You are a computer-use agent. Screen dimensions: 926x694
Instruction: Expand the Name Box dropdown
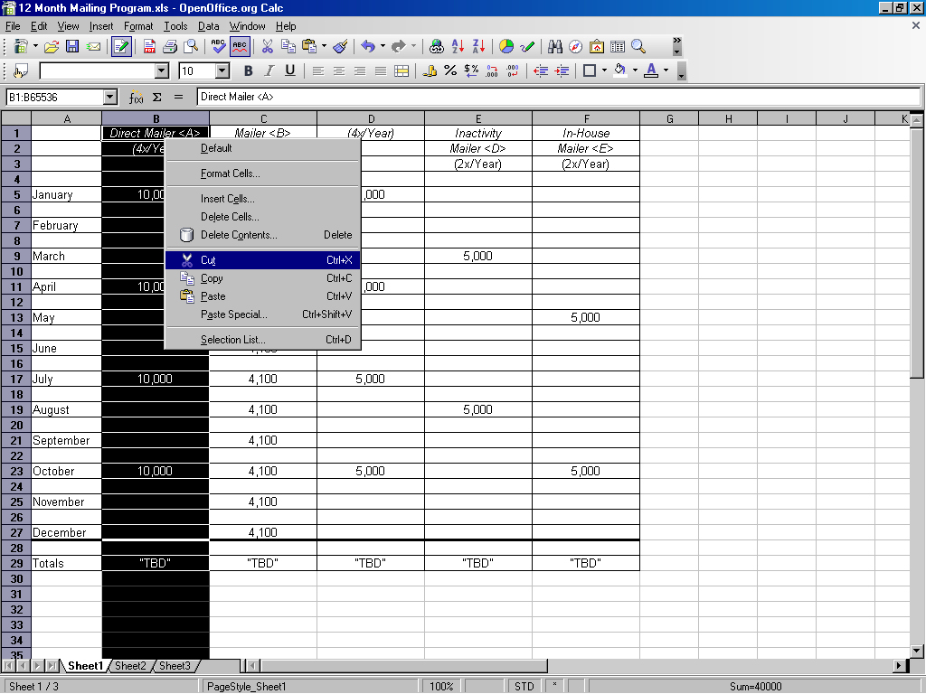pyautogui.click(x=110, y=97)
